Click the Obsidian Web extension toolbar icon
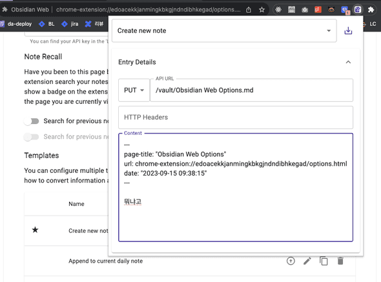381x282 pixels. [358, 10]
